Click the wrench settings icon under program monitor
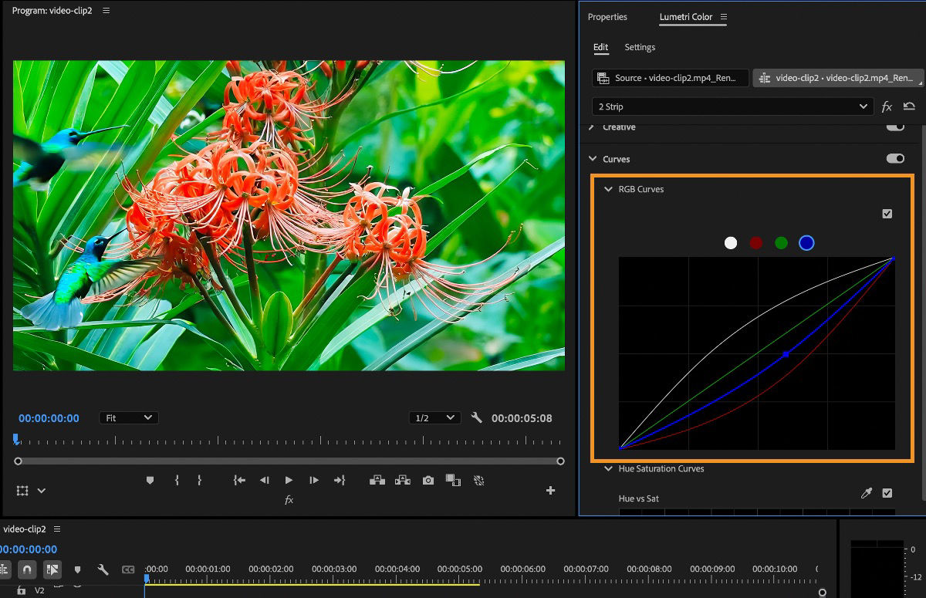Viewport: 926px width, 598px height. [x=477, y=417]
